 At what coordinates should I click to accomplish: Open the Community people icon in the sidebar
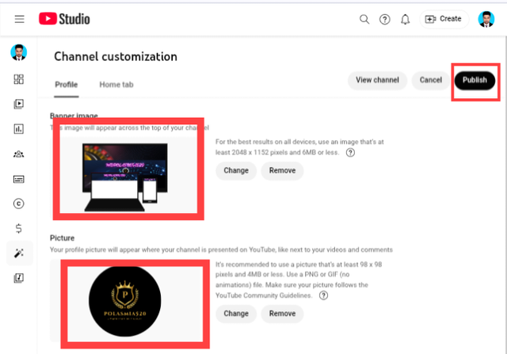tap(19, 154)
